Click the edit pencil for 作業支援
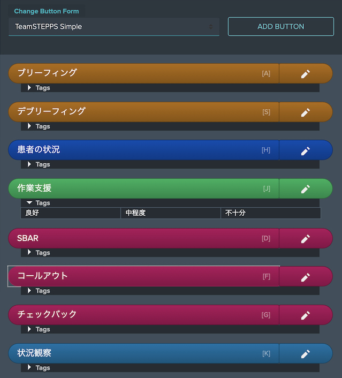This screenshot has width=342, height=378. (x=306, y=189)
